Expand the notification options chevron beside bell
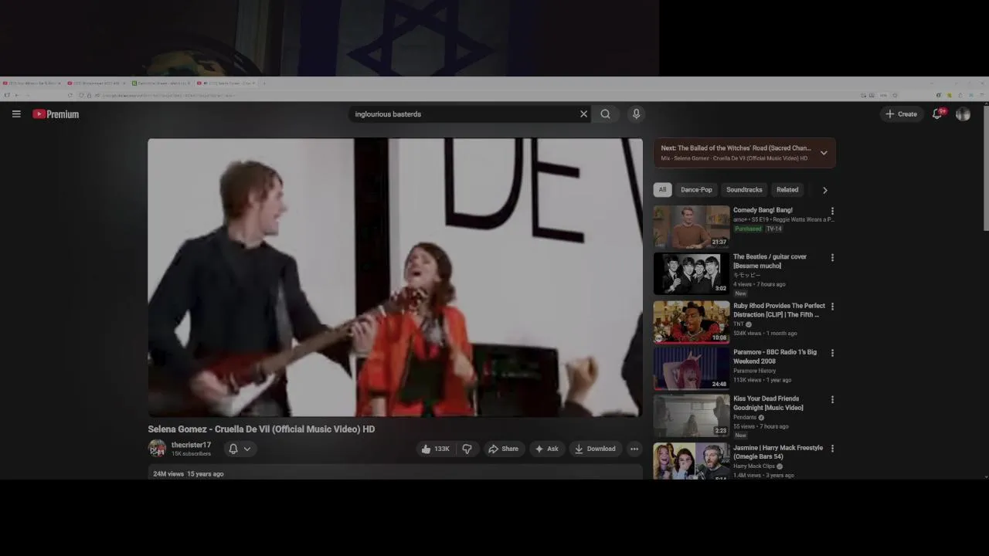This screenshot has width=989, height=556. coord(247,449)
